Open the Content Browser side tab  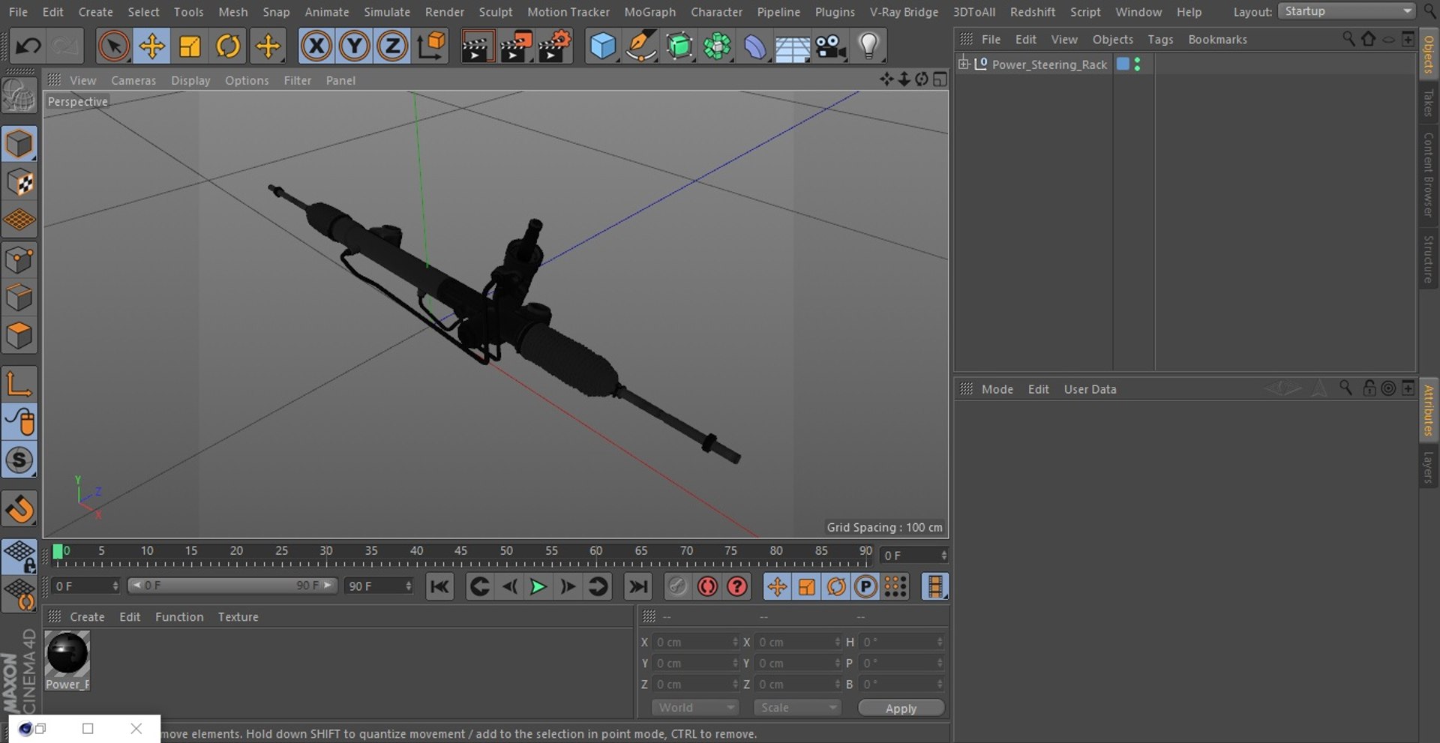(1428, 175)
